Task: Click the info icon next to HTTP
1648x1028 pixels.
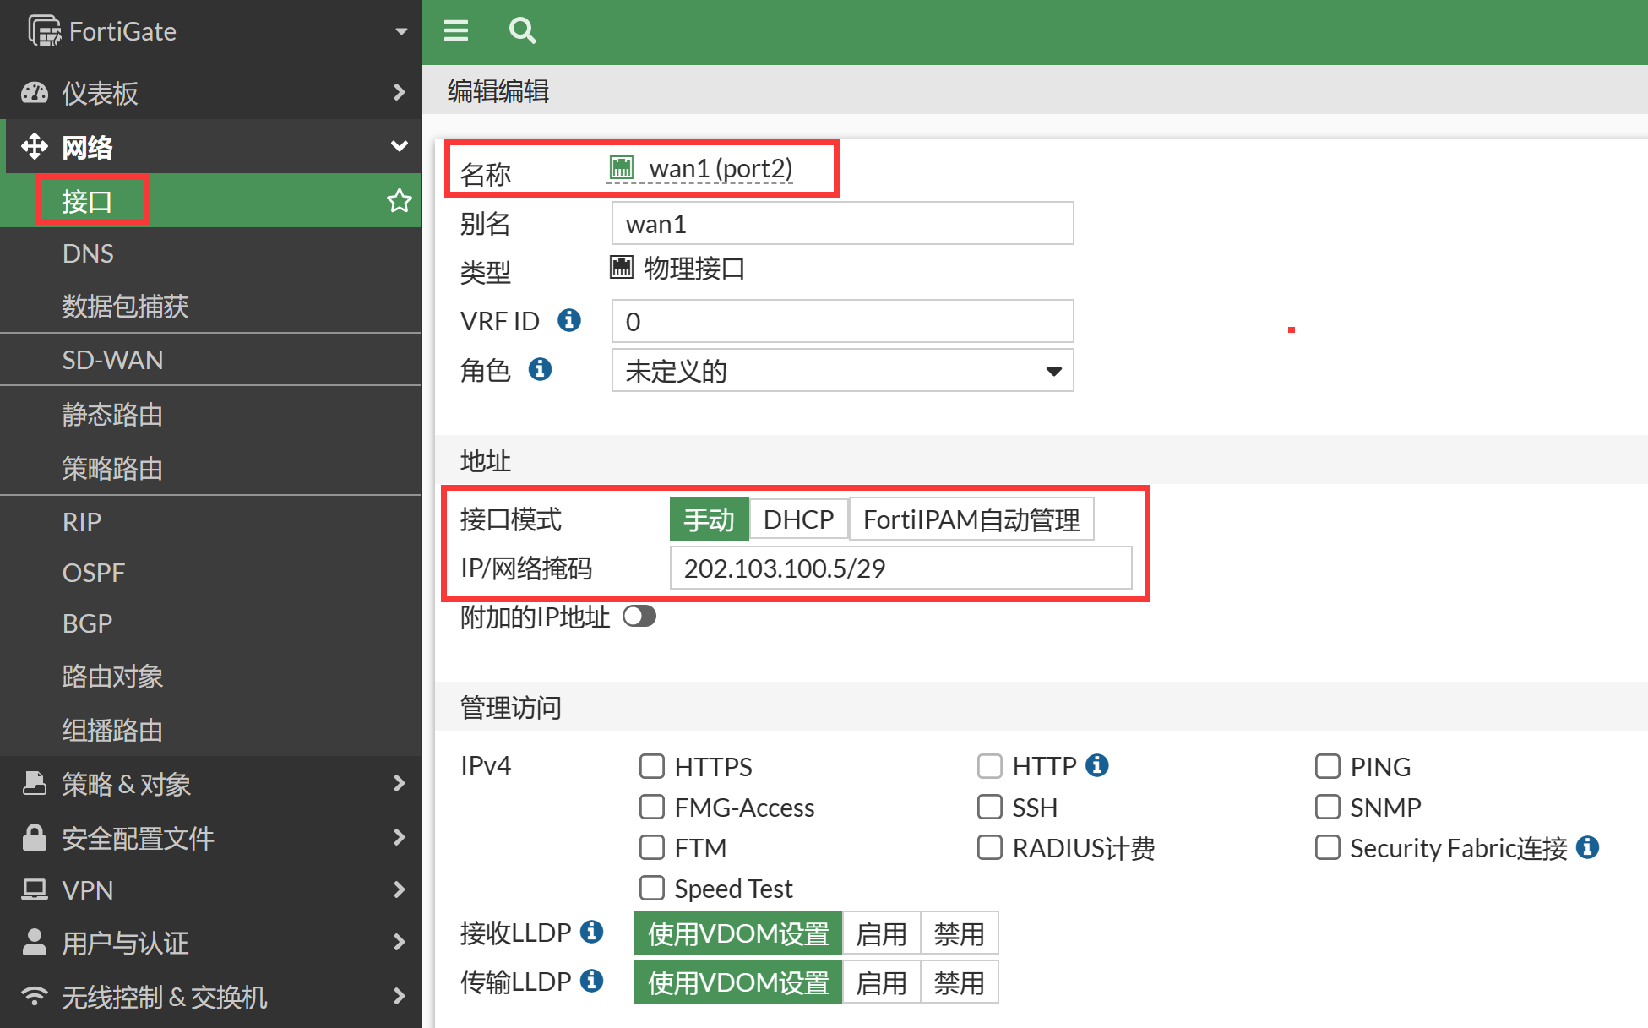Action: [1097, 765]
